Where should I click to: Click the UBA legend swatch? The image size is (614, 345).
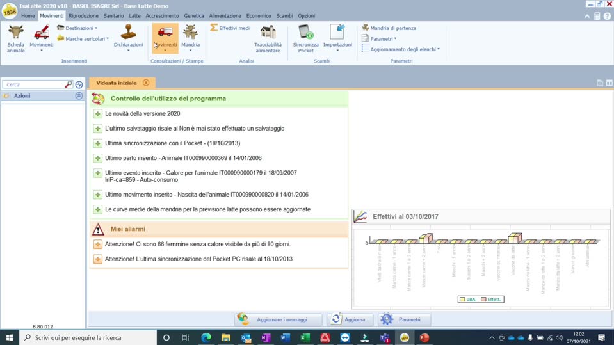(462, 300)
